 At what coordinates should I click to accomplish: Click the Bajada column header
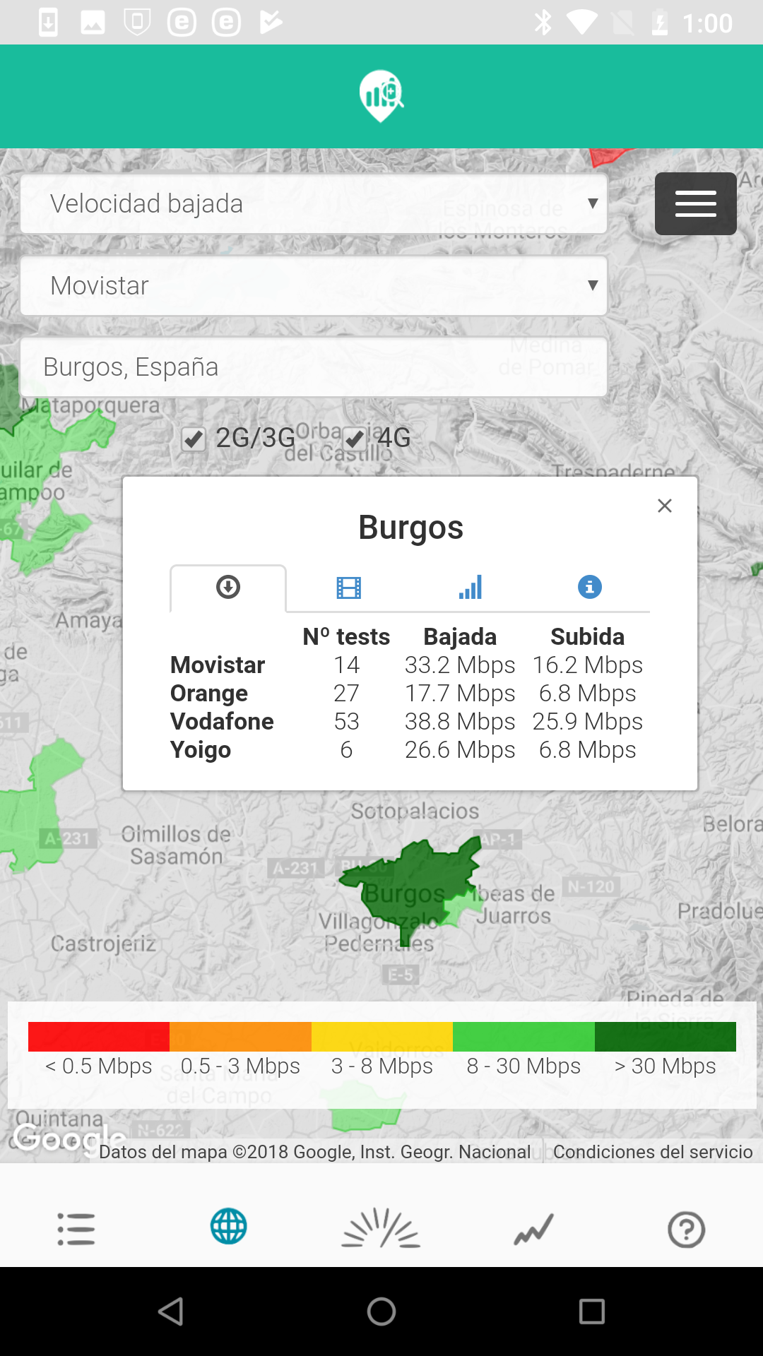tap(460, 637)
